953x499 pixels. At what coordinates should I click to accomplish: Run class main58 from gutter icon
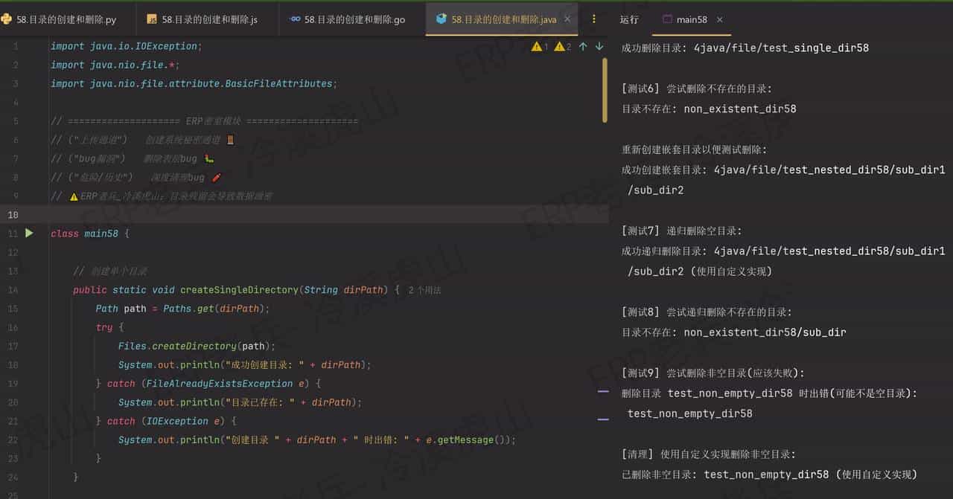[x=29, y=233]
